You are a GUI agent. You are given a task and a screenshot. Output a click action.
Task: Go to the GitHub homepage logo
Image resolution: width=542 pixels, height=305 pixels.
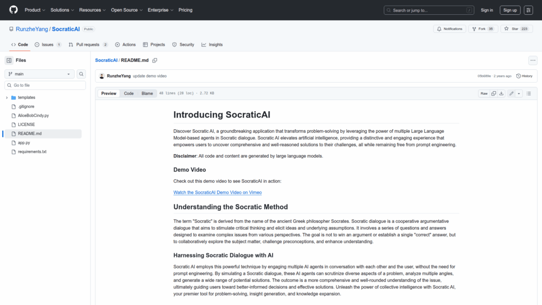coord(13,10)
